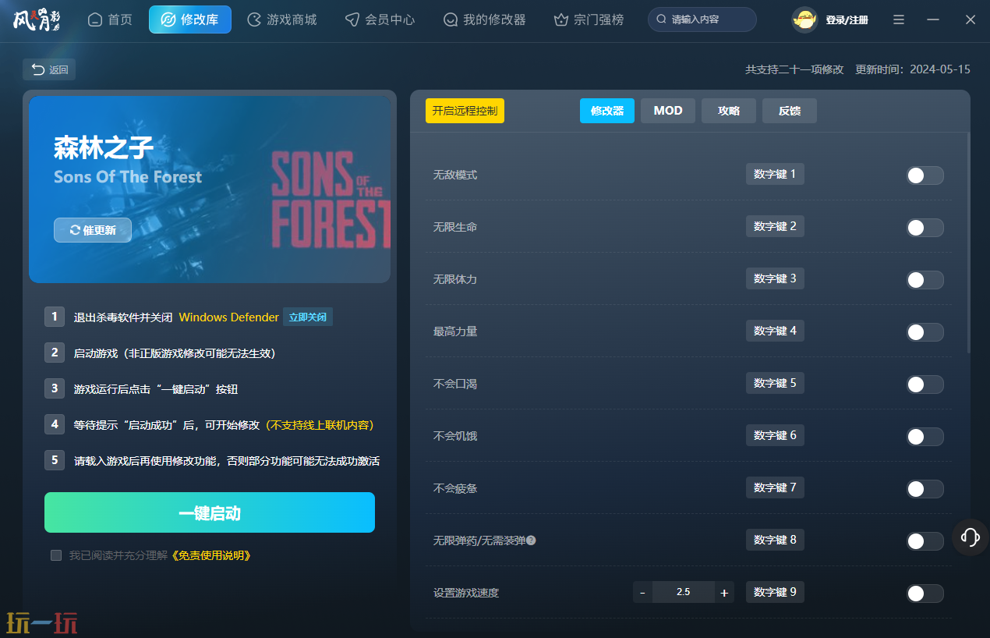Screen dimensions: 990x638
Task: Enable 不会疲惫 toggle
Action: (925, 489)
